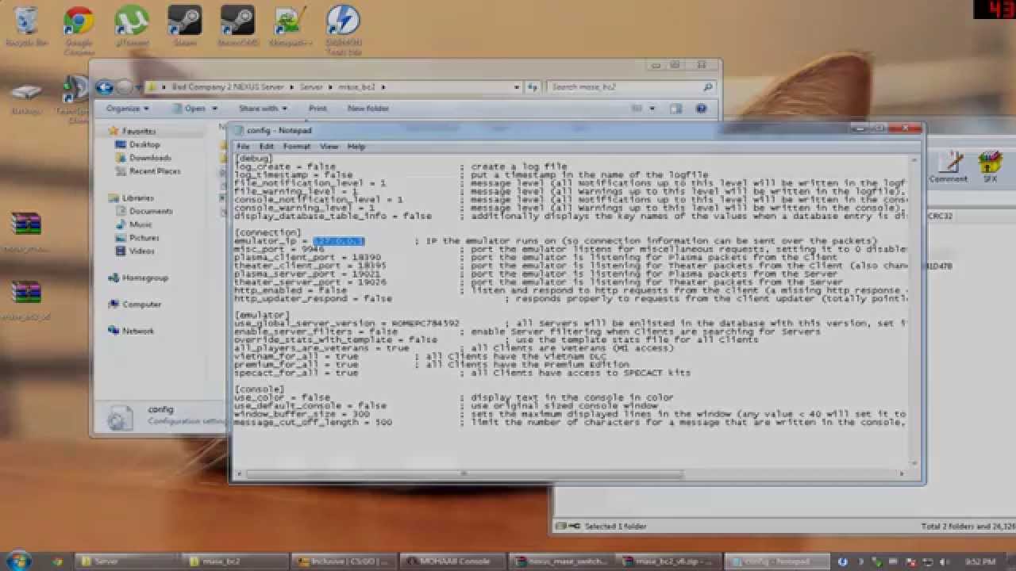The width and height of the screenshot is (1016, 571).
Task: Toggle the Explorer preview pane button
Action: [x=675, y=109]
